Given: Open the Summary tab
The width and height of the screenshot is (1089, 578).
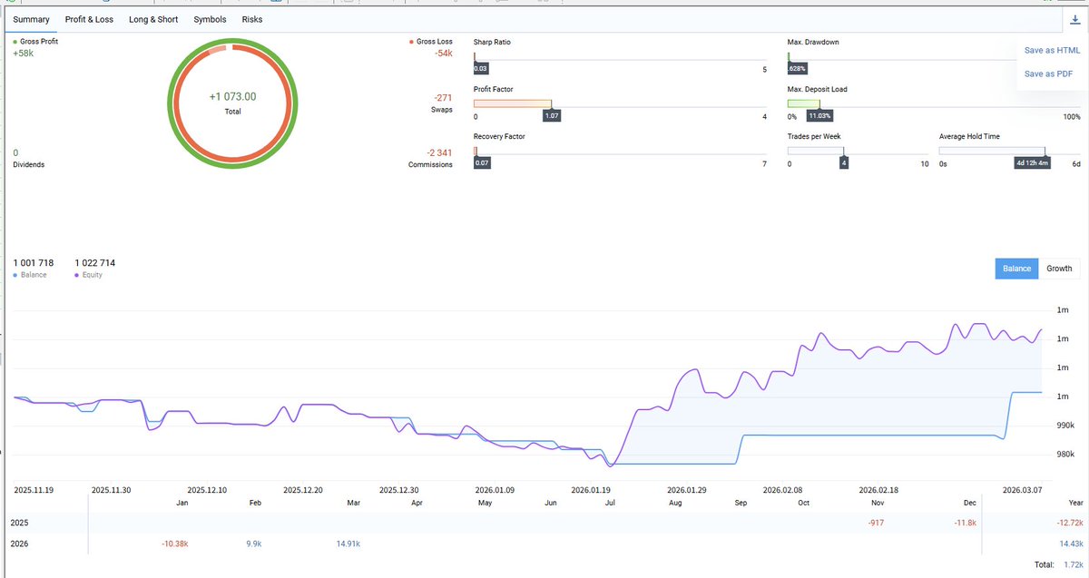Looking at the screenshot, I should click(31, 19).
